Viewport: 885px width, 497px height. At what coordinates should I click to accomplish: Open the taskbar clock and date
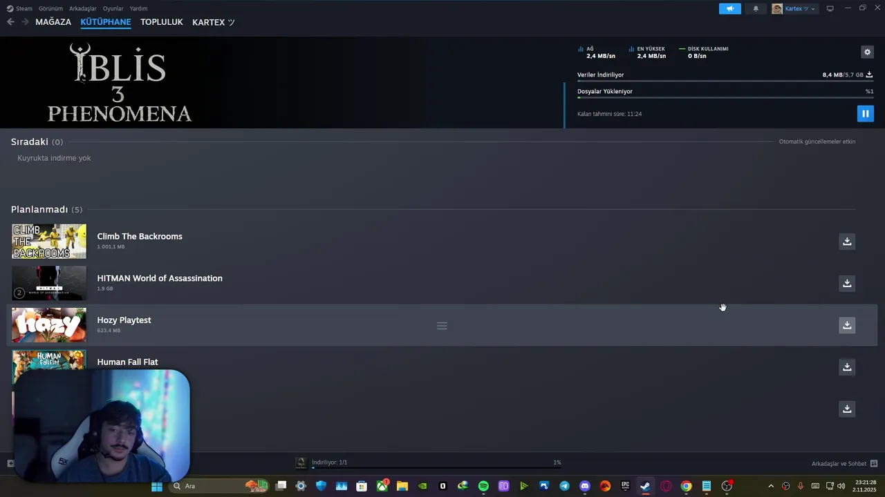pyautogui.click(x=865, y=486)
